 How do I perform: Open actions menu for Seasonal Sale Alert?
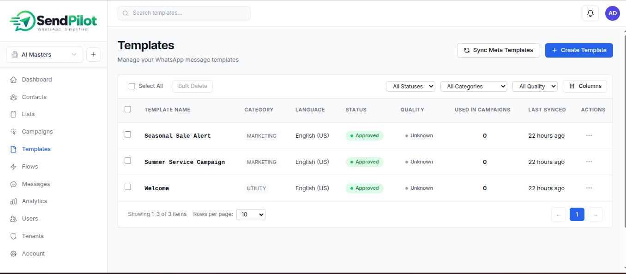(589, 135)
